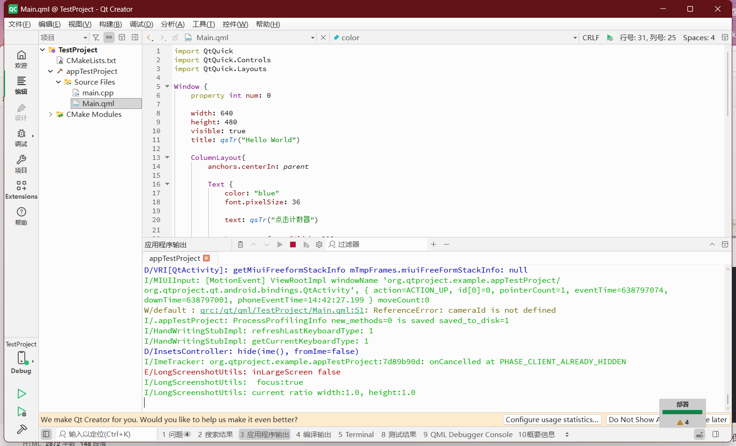
Task: Close the project sidebar pane
Action: [x=135, y=37]
